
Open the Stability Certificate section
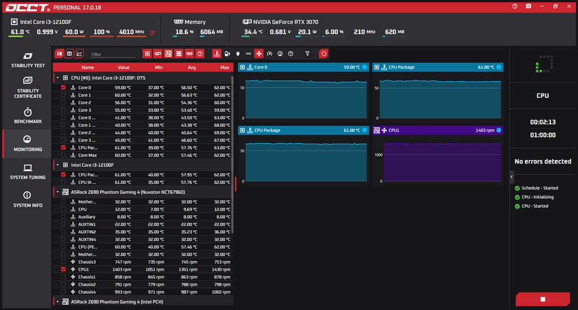coord(28,87)
